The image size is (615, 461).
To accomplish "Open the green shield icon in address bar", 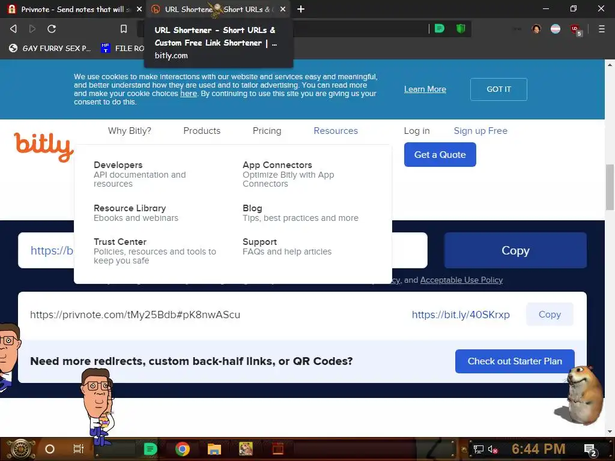I will click(x=461, y=28).
